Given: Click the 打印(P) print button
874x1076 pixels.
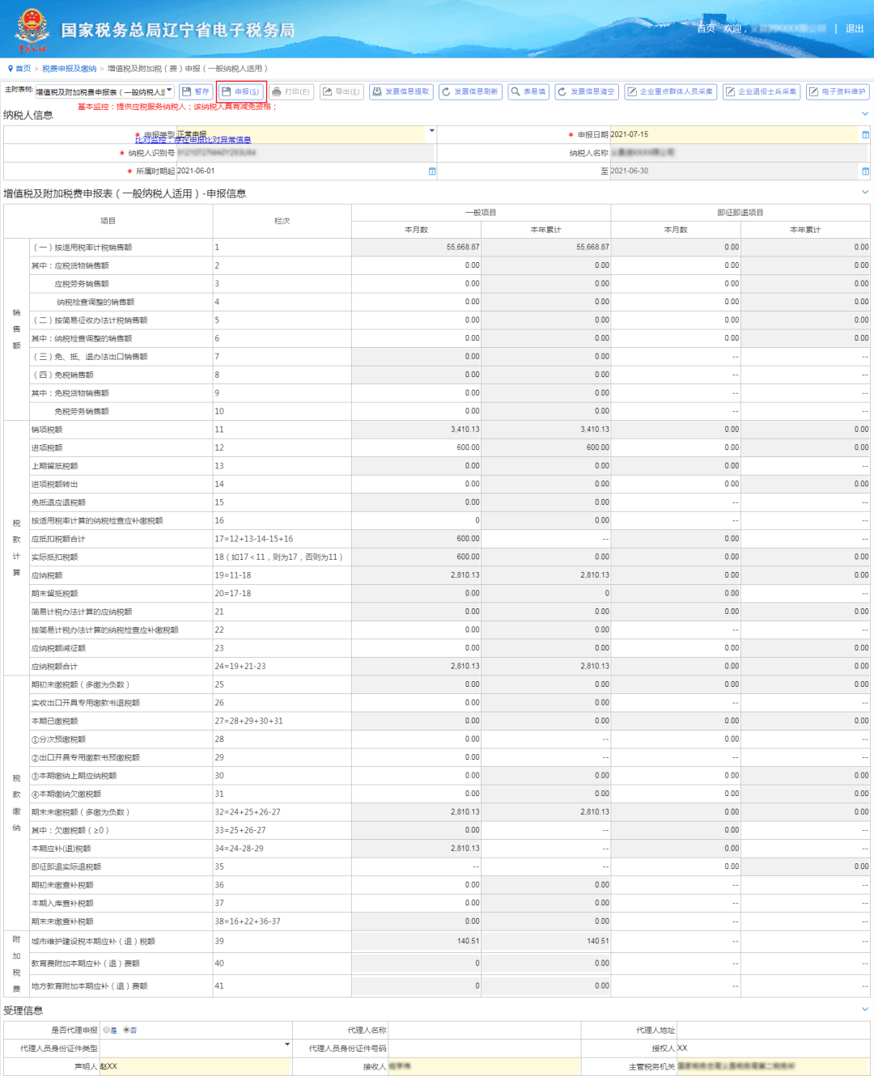Looking at the screenshot, I should (x=291, y=92).
